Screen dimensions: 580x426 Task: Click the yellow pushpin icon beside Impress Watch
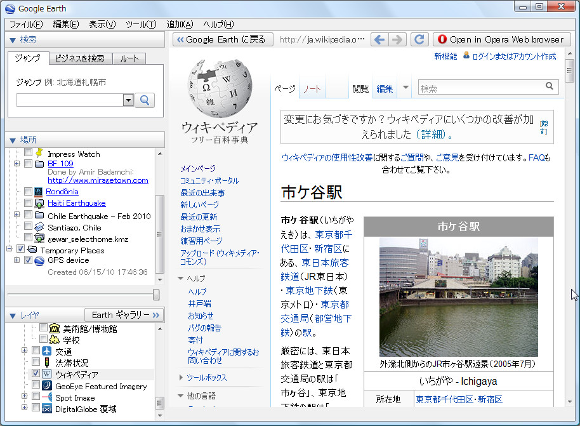click(x=39, y=154)
